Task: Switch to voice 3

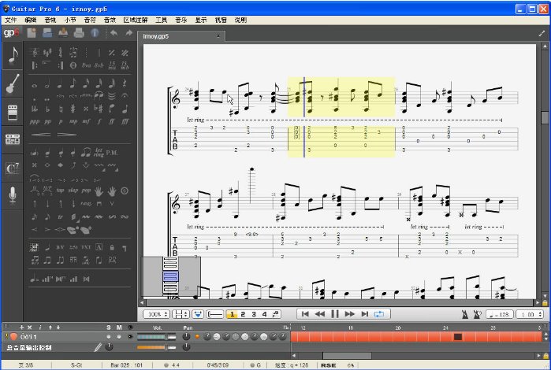Action: coord(254,314)
